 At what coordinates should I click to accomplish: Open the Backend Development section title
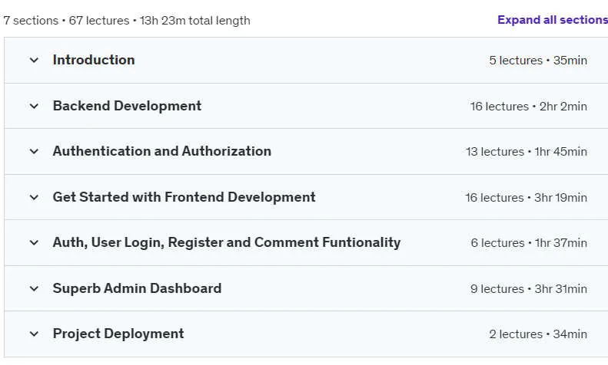click(x=127, y=106)
